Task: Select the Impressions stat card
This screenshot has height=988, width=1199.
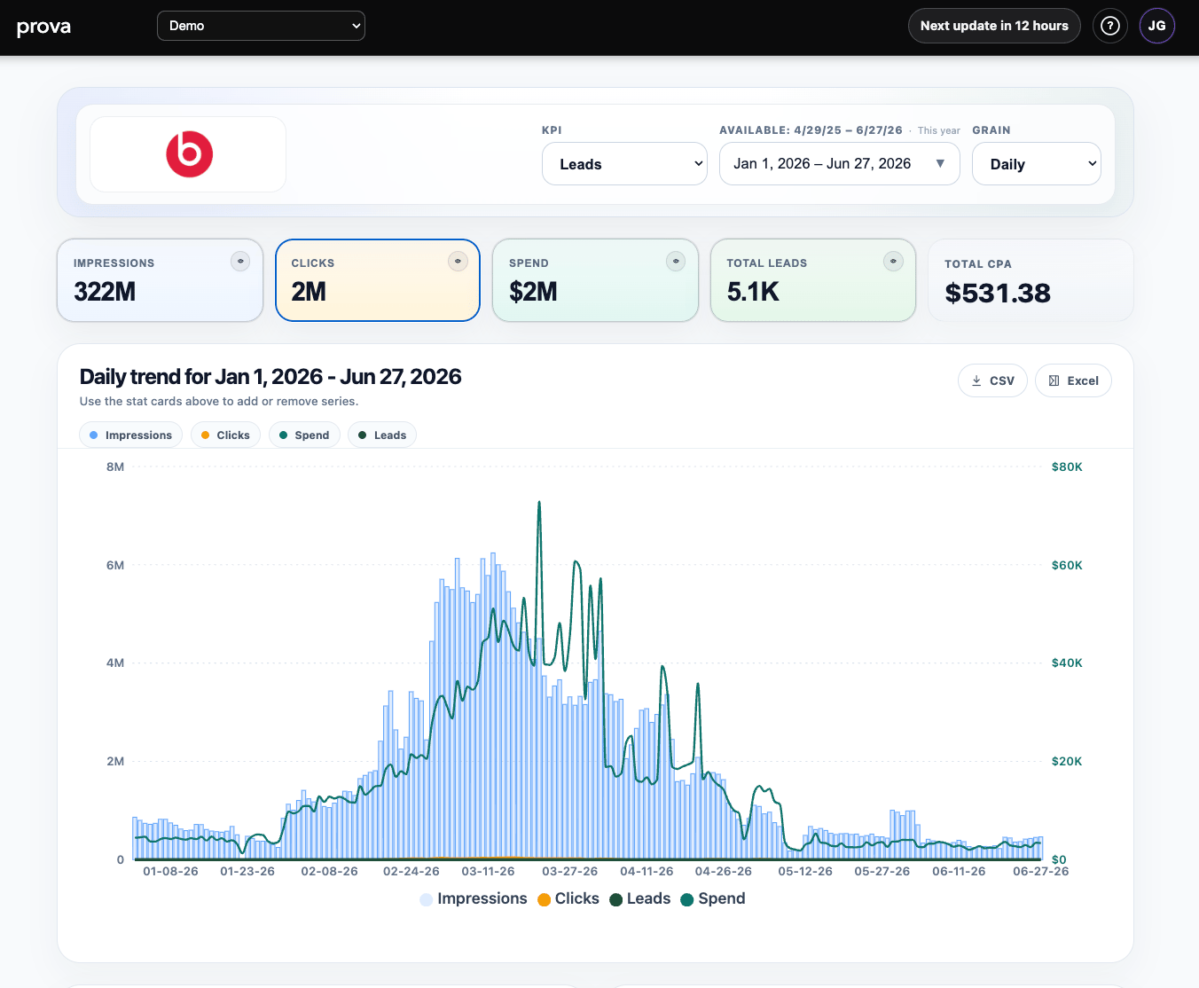Action: (x=161, y=280)
